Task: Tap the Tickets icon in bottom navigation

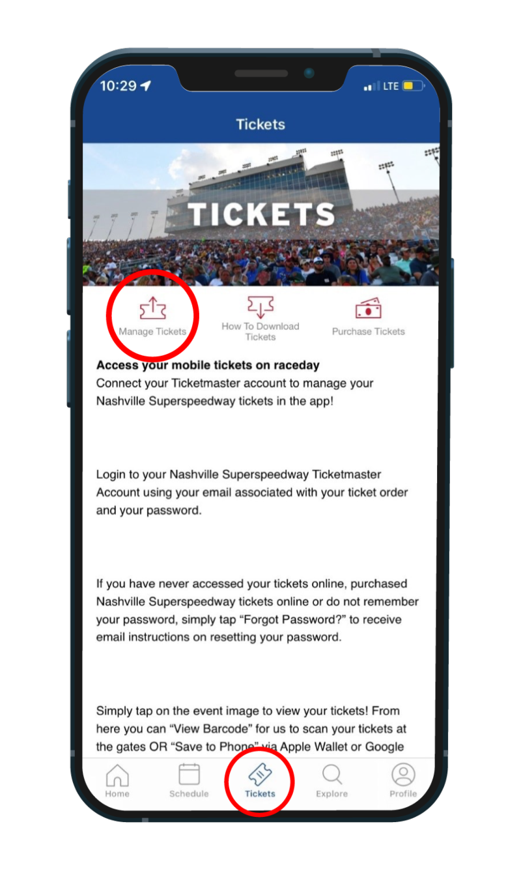Action: [x=260, y=776]
